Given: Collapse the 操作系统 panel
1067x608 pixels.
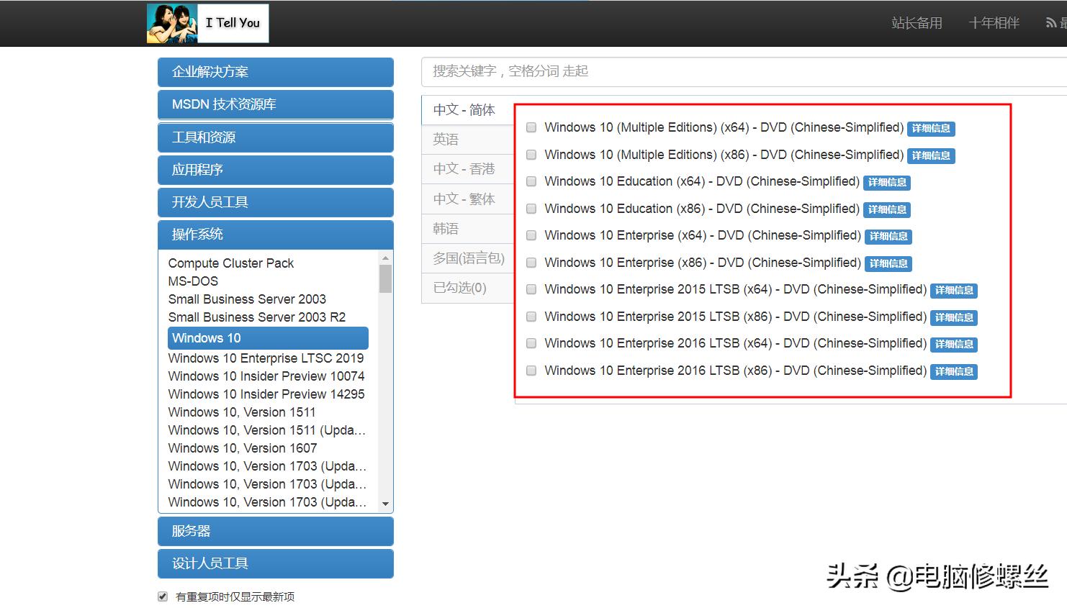Looking at the screenshot, I should (276, 235).
